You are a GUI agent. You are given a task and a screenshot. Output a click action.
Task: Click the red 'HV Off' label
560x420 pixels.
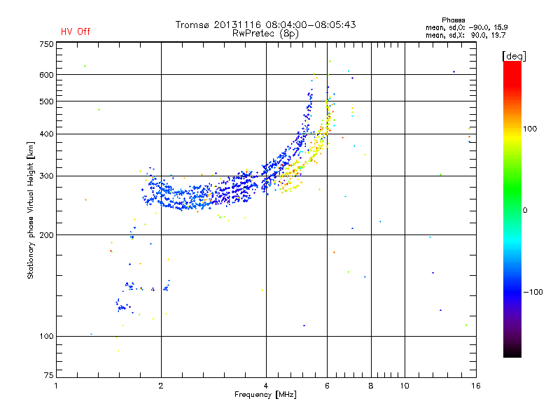pyautogui.click(x=76, y=31)
